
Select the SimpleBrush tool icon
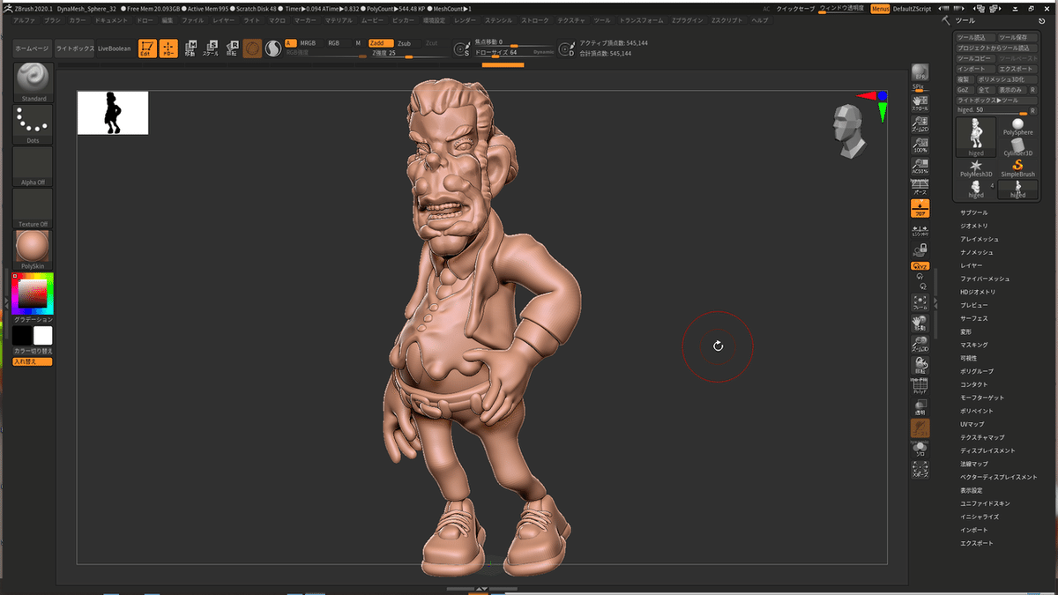tap(1017, 167)
